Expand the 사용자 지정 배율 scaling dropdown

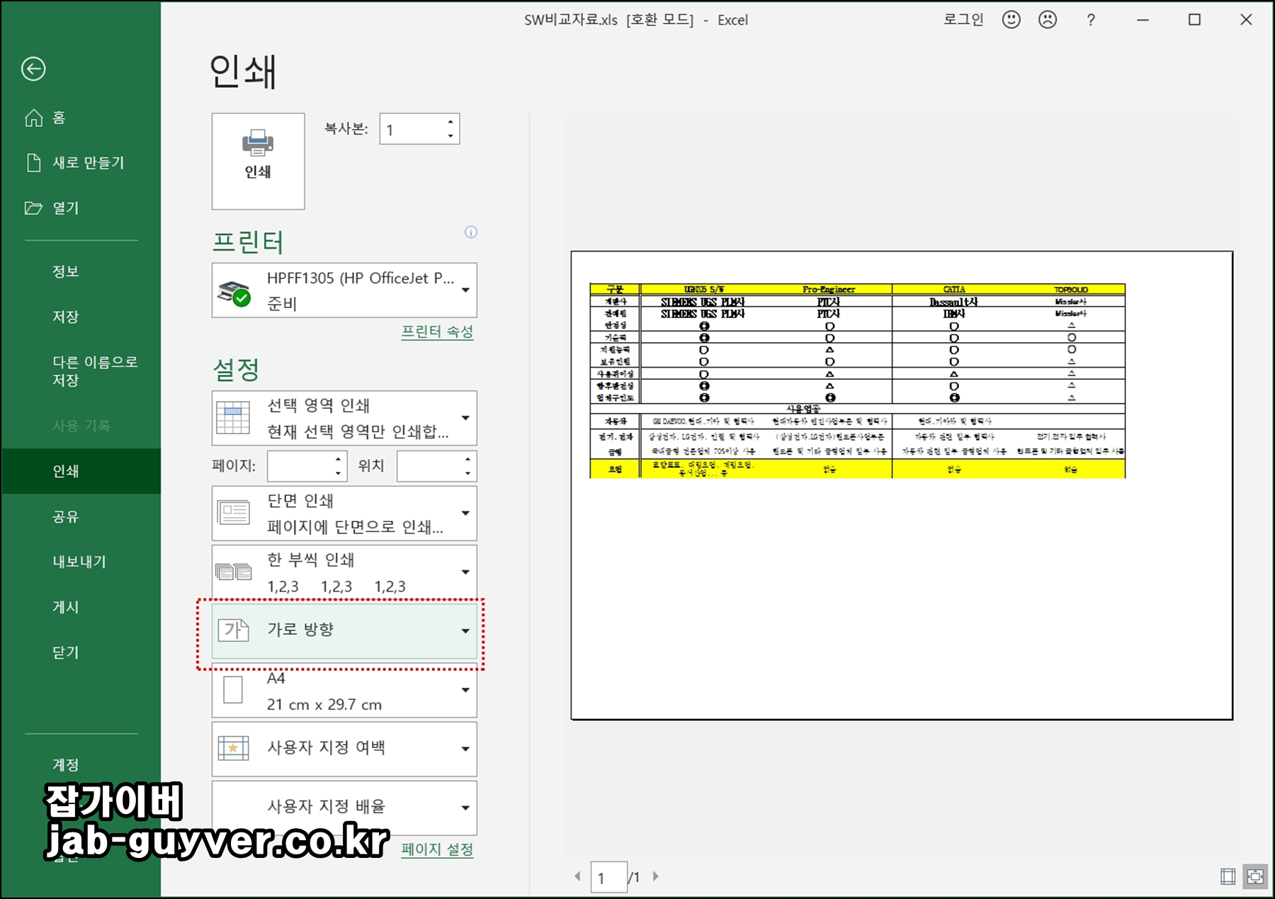click(x=344, y=808)
